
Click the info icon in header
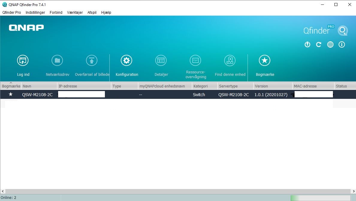click(x=342, y=44)
